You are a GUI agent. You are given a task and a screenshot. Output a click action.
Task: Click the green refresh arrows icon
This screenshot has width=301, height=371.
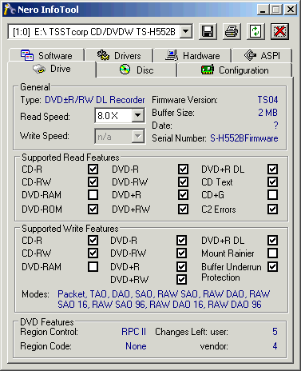tap(255, 31)
